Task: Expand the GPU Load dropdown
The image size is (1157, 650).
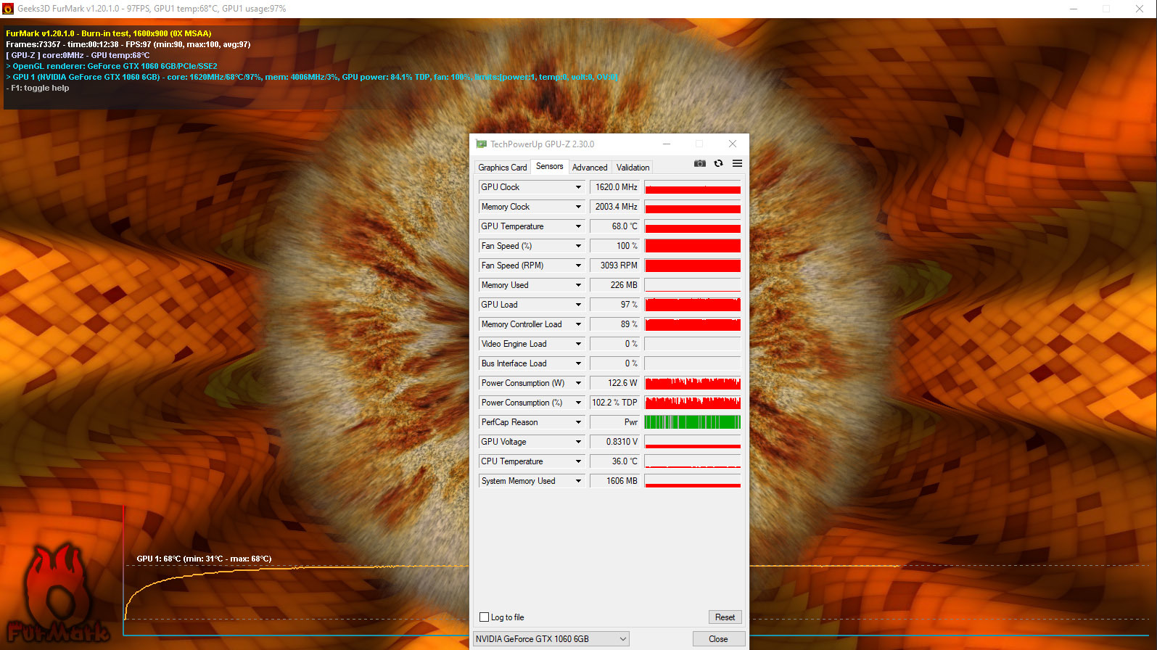Action: pyautogui.click(x=578, y=305)
